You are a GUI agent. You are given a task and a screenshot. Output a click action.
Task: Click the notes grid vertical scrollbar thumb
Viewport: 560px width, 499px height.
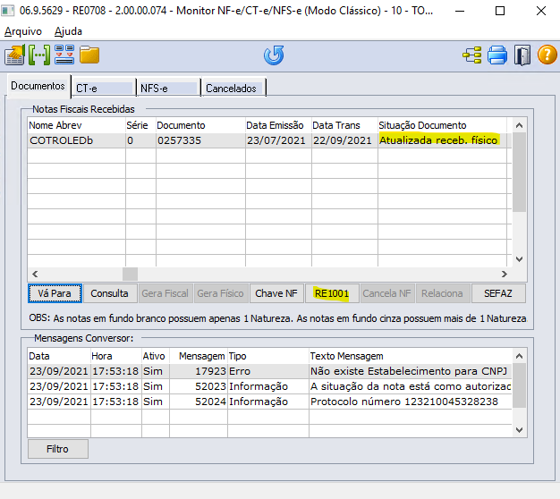(x=519, y=173)
